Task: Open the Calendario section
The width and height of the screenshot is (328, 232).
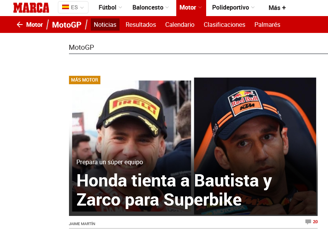Action: 180,25
